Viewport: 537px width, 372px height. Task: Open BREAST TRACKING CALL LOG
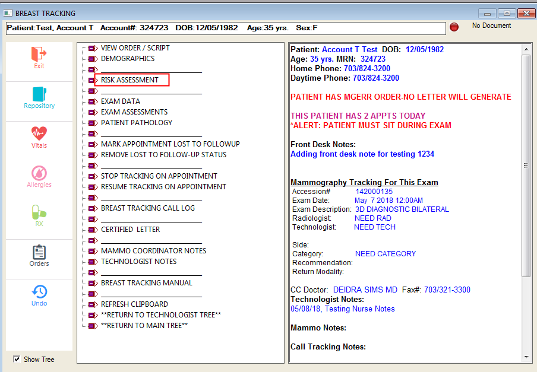[147, 208]
